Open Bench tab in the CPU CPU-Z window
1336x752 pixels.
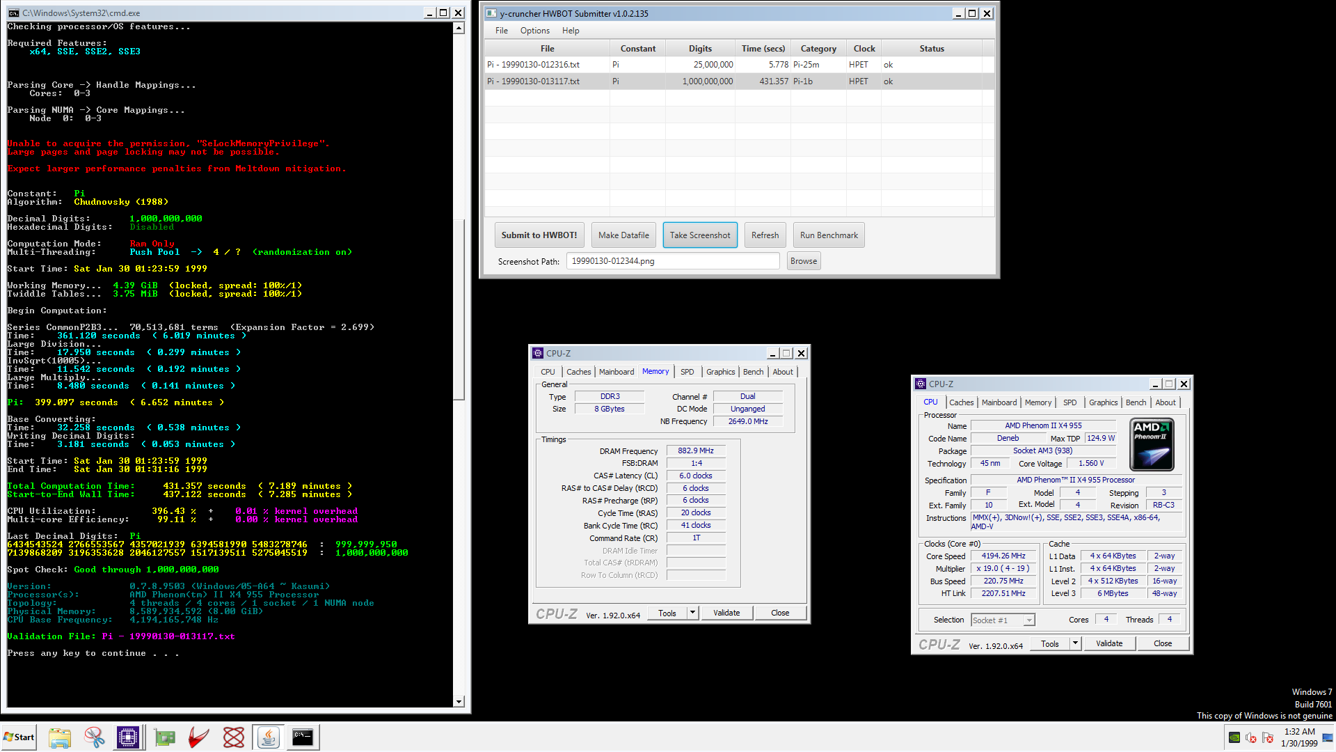pos(1136,402)
